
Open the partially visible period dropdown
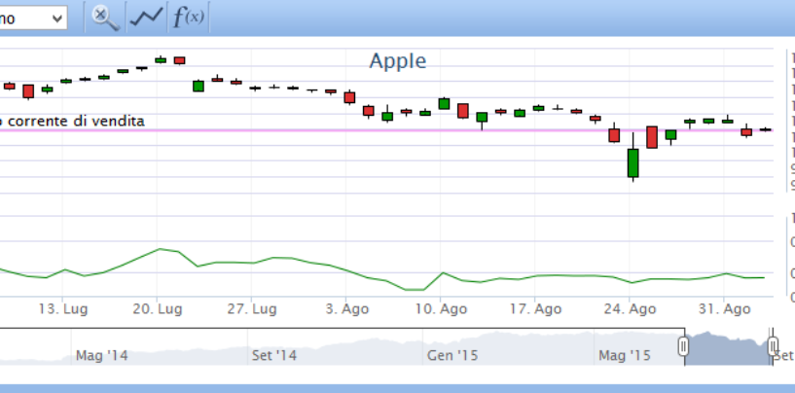(x=32, y=18)
